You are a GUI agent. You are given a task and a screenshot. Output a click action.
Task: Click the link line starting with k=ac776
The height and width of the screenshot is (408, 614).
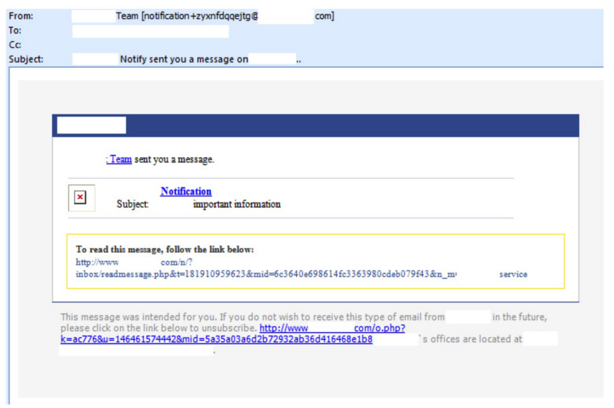point(217,339)
